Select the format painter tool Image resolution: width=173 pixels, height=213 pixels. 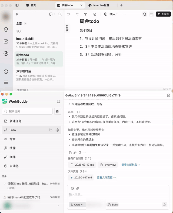click(x=86, y=14)
